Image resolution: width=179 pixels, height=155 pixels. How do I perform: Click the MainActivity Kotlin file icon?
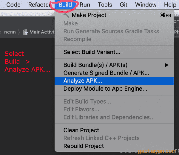(x=25, y=32)
